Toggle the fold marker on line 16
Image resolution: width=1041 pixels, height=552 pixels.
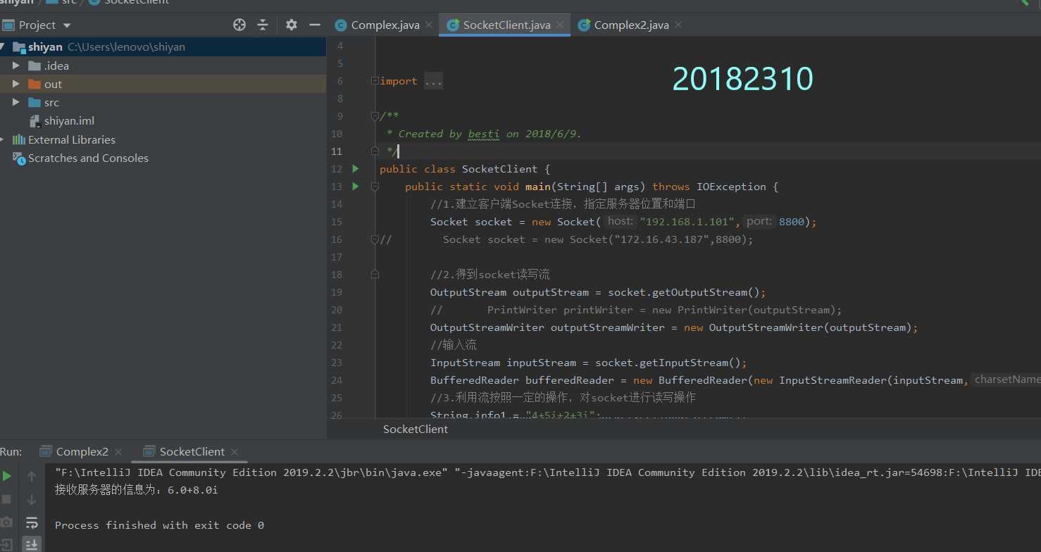tap(375, 239)
